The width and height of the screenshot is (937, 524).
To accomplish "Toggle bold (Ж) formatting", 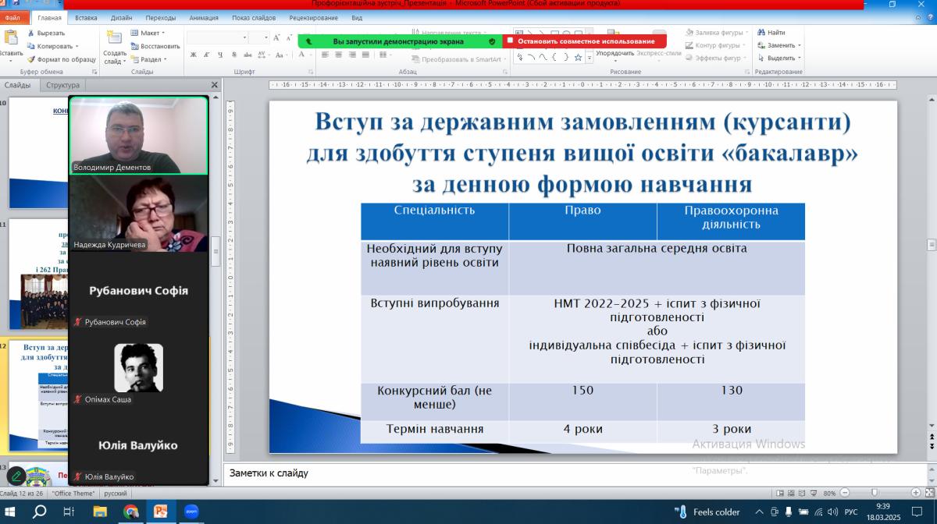I will point(194,55).
